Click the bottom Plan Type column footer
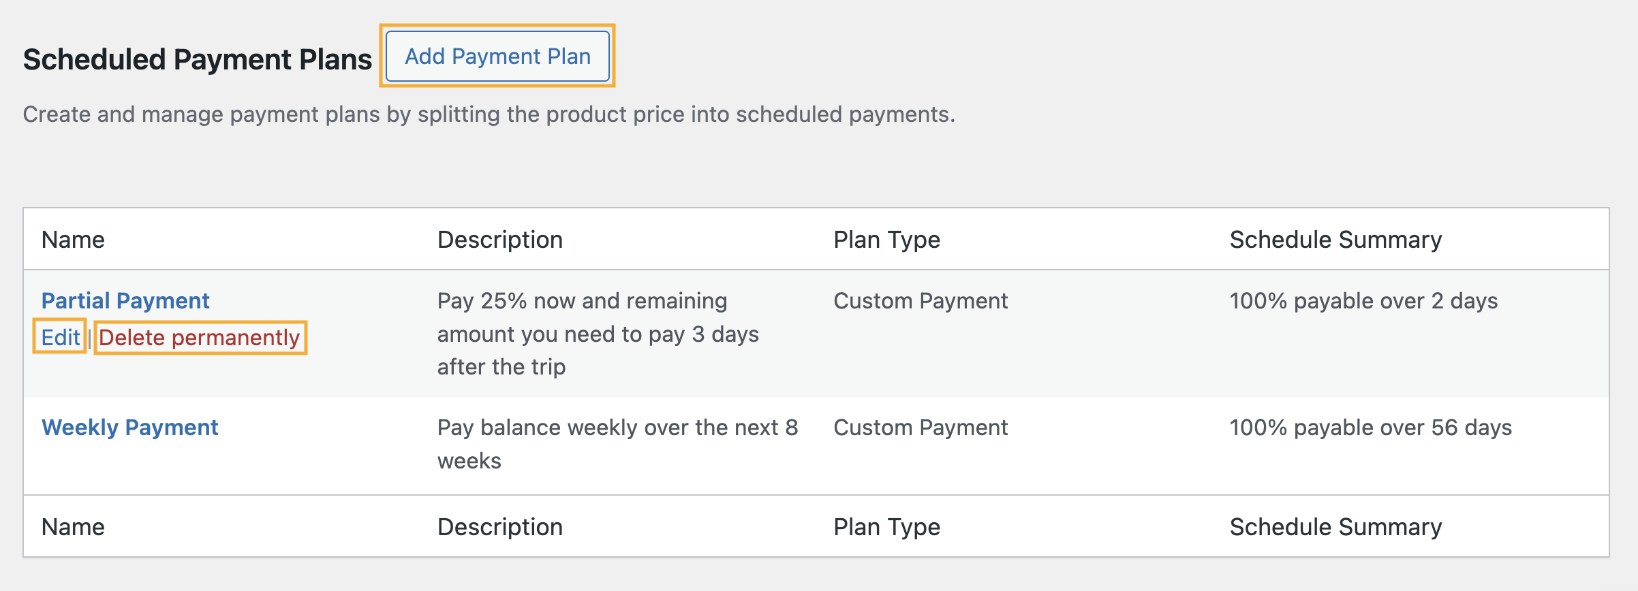This screenshot has width=1638, height=591. tap(886, 527)
